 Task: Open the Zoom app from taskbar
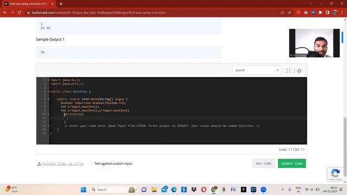(x=264, y=190)
